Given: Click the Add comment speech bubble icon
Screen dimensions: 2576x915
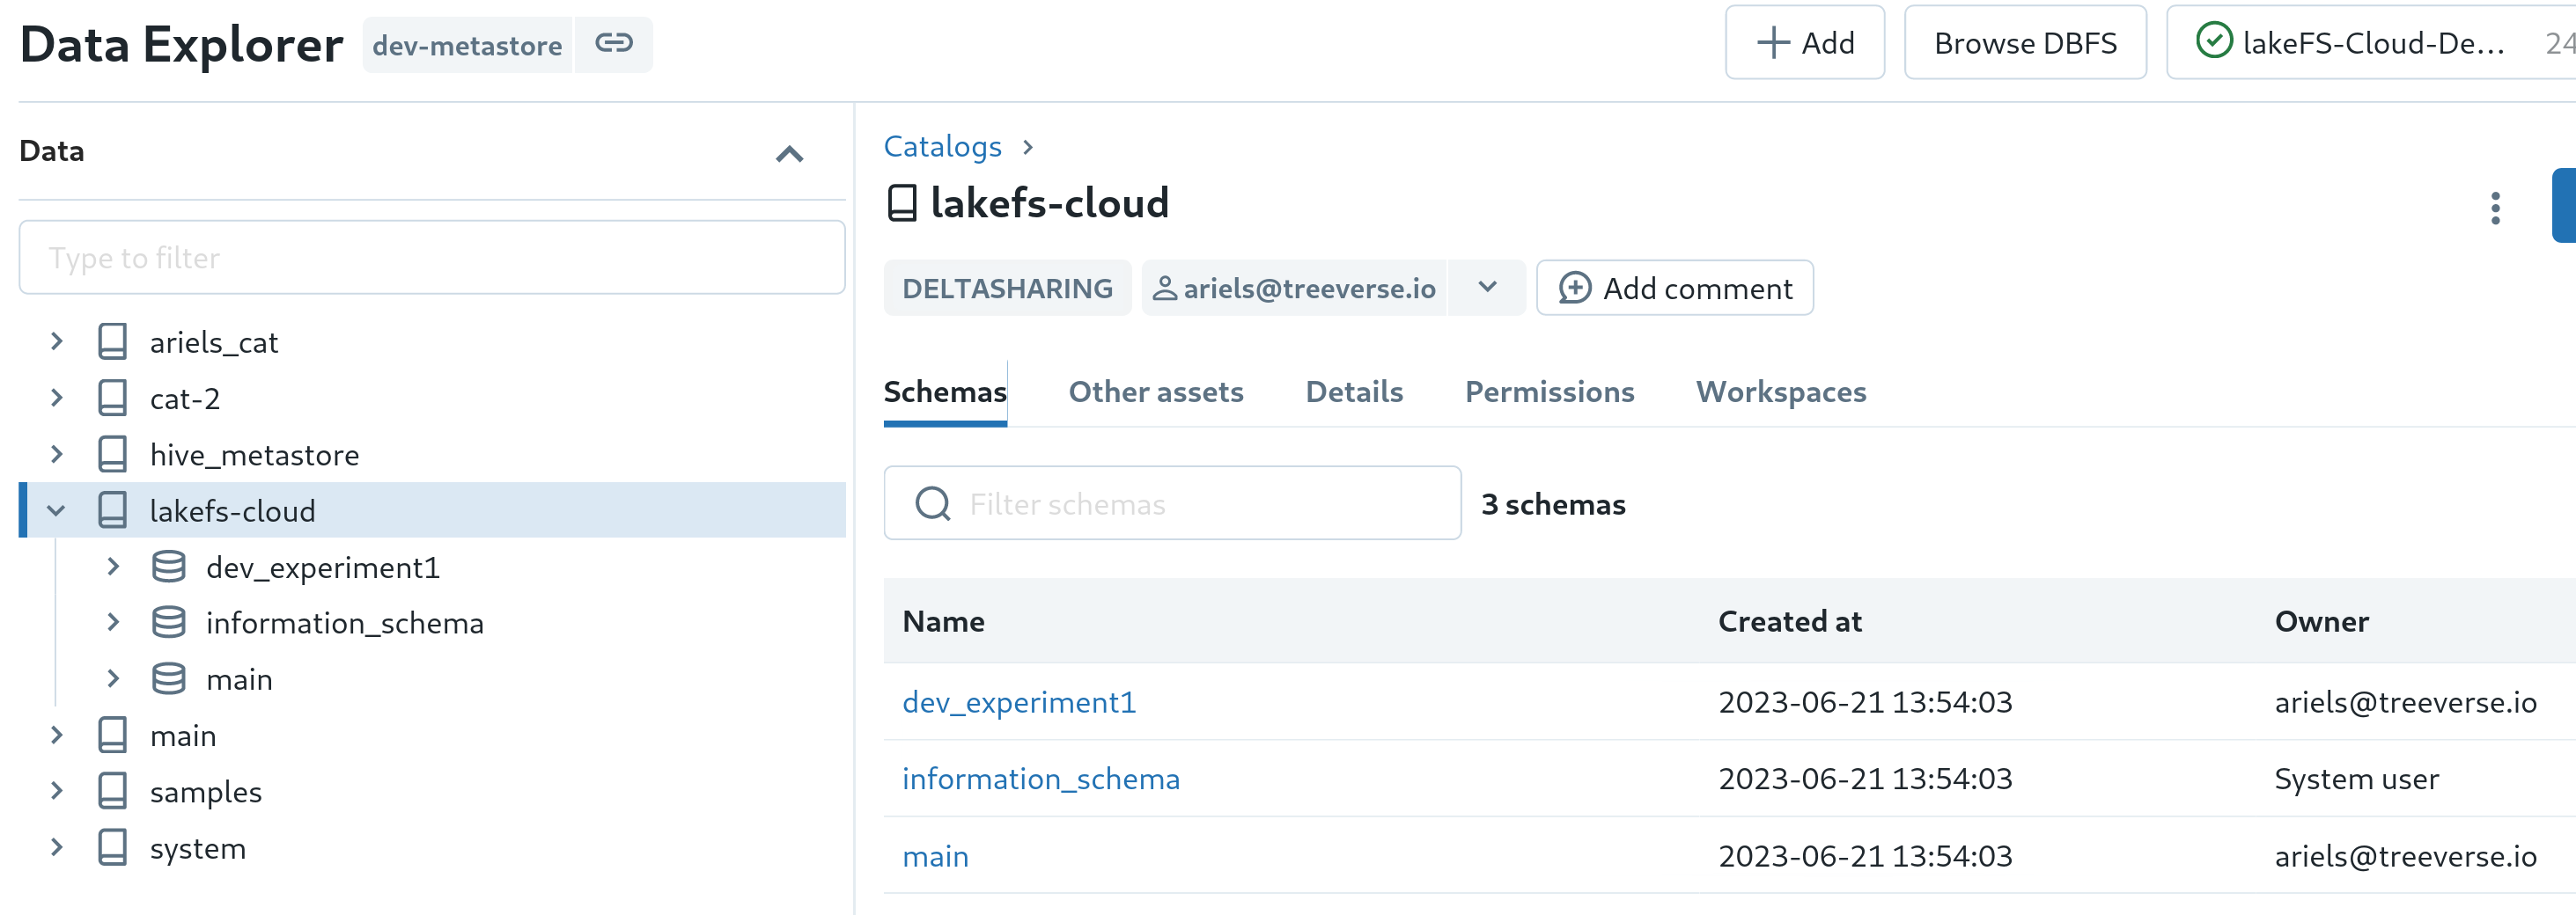Looking at the screenshot, I should tap(1574, 288).
